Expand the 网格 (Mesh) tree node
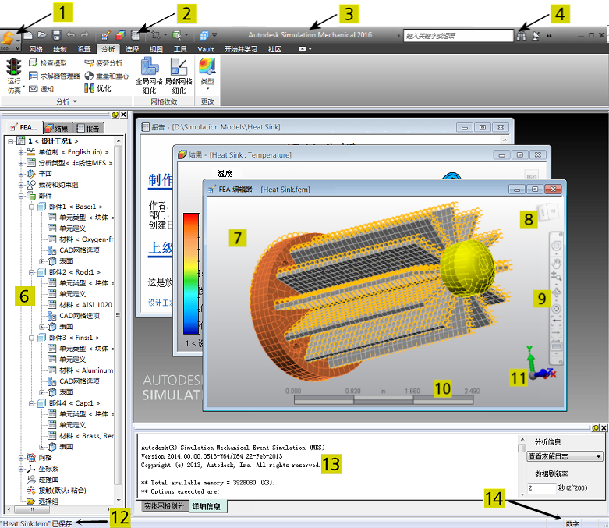This screenshot has height=528, width=609. 21,458
